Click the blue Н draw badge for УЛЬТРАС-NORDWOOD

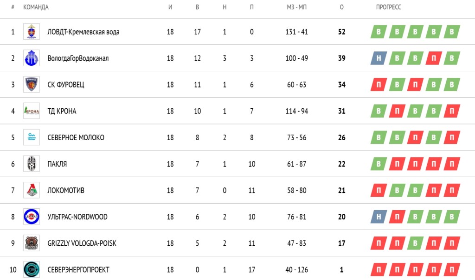pyautogui.click(x=379, y=217)
